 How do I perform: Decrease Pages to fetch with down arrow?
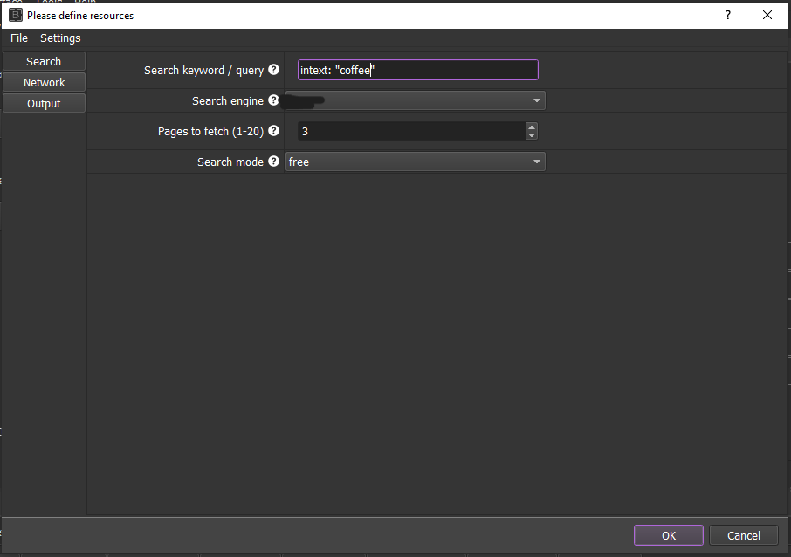[x=531, y=135]
